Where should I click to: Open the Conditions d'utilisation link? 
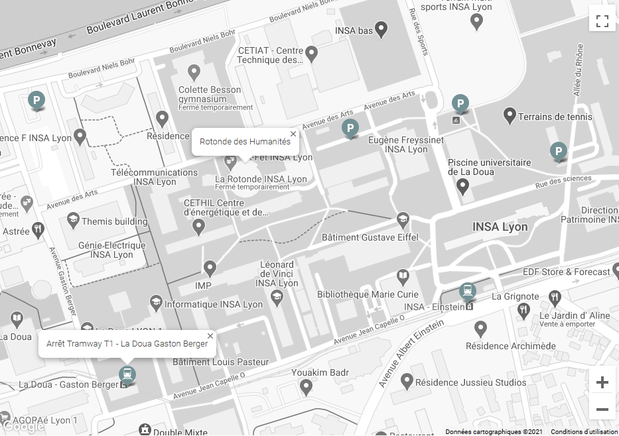click(584, 431)
